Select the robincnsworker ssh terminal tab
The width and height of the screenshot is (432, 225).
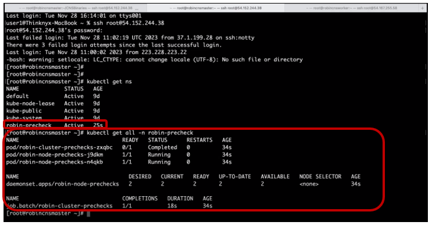(x=351, y=8)
